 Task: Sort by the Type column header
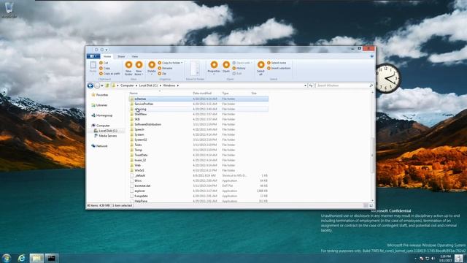point(225,94)
